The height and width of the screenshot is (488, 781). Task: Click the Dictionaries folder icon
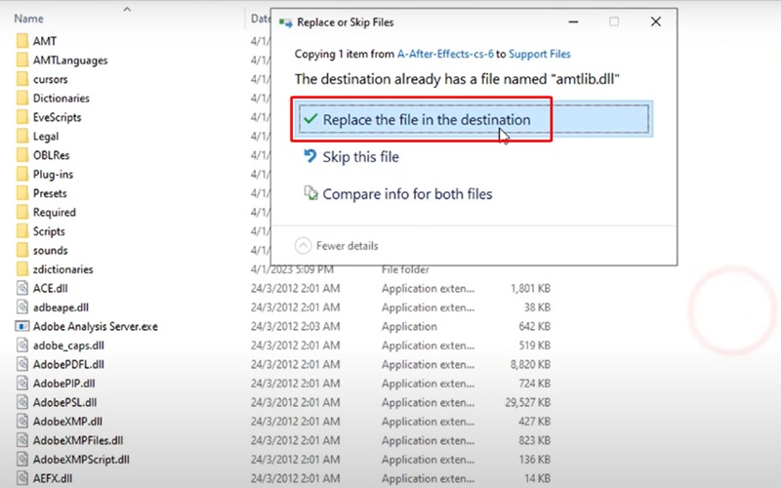tap(22, 98)
